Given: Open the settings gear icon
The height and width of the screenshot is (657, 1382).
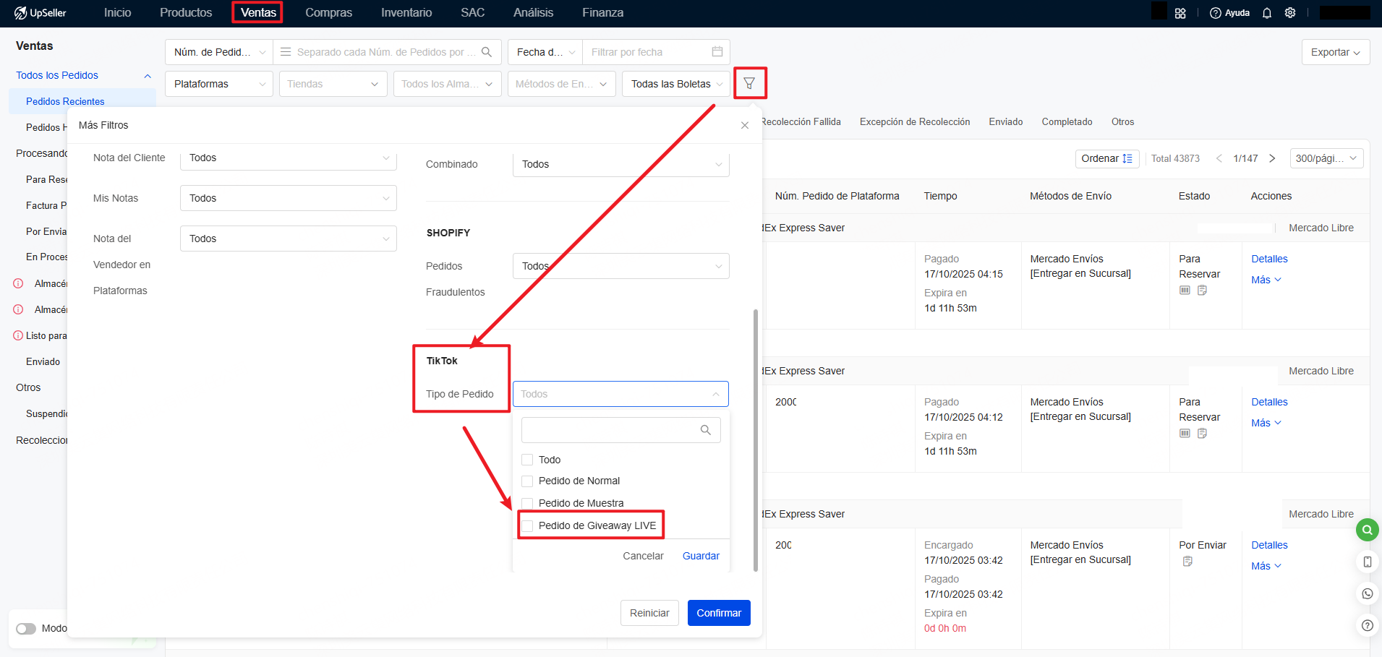Looking at the screenshot, I should [x=1290, y=13].
